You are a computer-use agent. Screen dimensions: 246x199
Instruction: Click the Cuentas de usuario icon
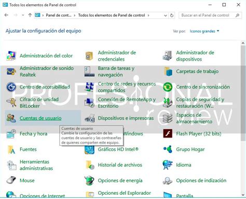[x=11, y=118]
